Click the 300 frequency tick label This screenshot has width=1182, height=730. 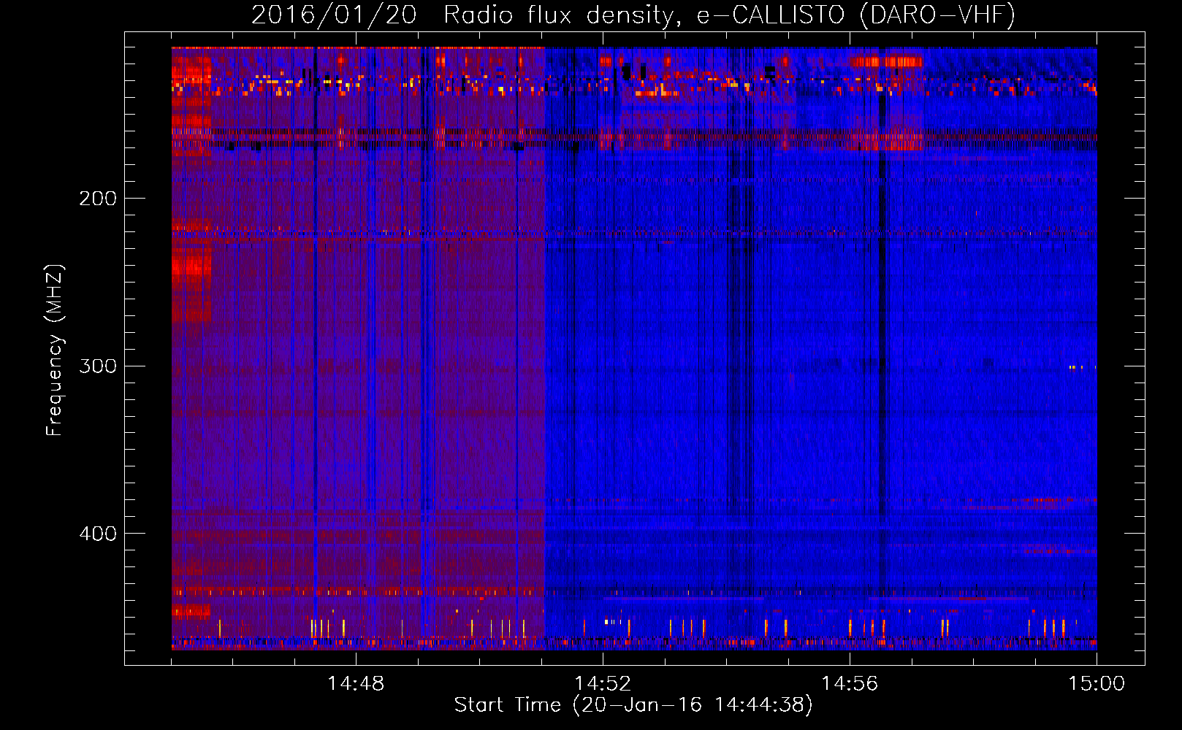pyautogui.click(x=98, y=366)
